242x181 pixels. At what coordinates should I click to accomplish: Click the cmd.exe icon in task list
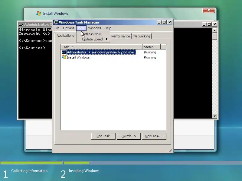coord(64,52)
